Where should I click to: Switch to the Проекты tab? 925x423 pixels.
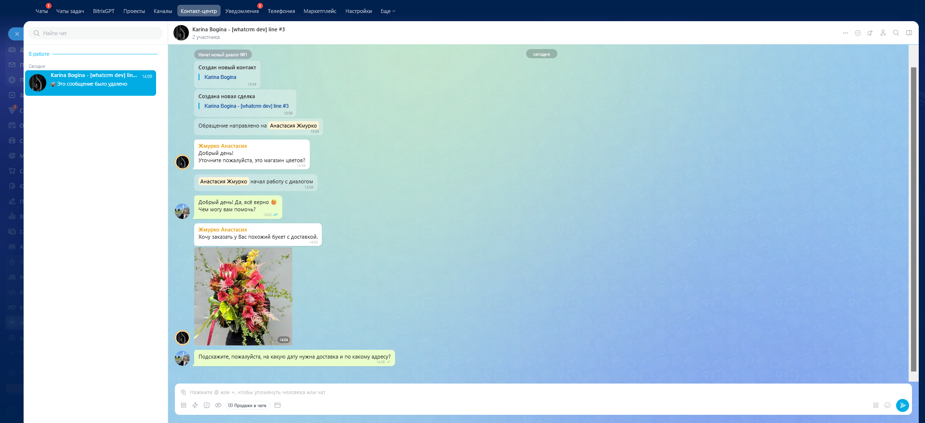click(x=134, y=11)
